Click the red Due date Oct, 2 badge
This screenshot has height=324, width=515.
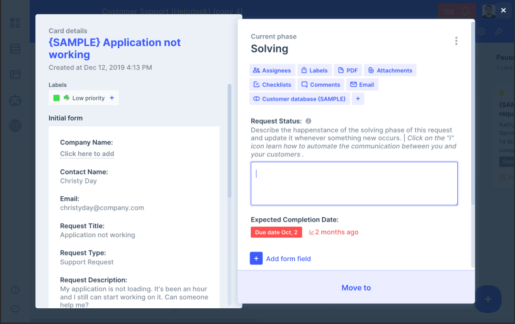point(276,233)
